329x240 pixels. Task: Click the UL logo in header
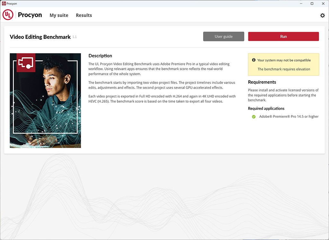pyautogui.click(x=8, y=15)
